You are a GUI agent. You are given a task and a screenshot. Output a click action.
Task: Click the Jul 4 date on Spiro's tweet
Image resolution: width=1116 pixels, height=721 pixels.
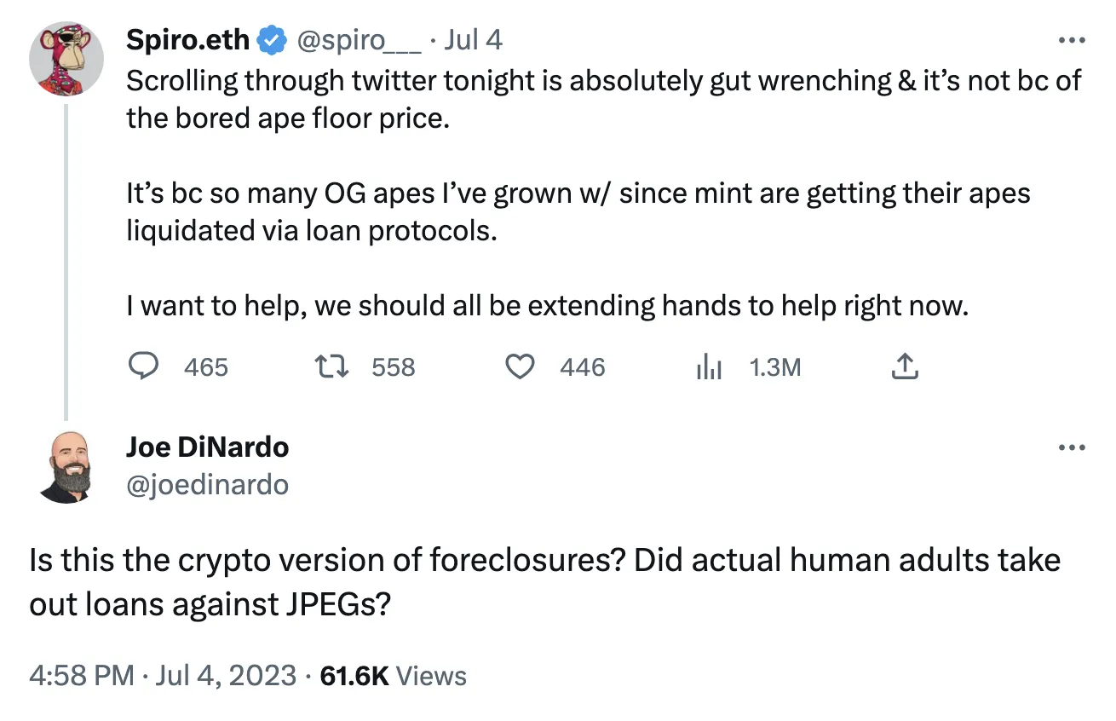(475, 39)
